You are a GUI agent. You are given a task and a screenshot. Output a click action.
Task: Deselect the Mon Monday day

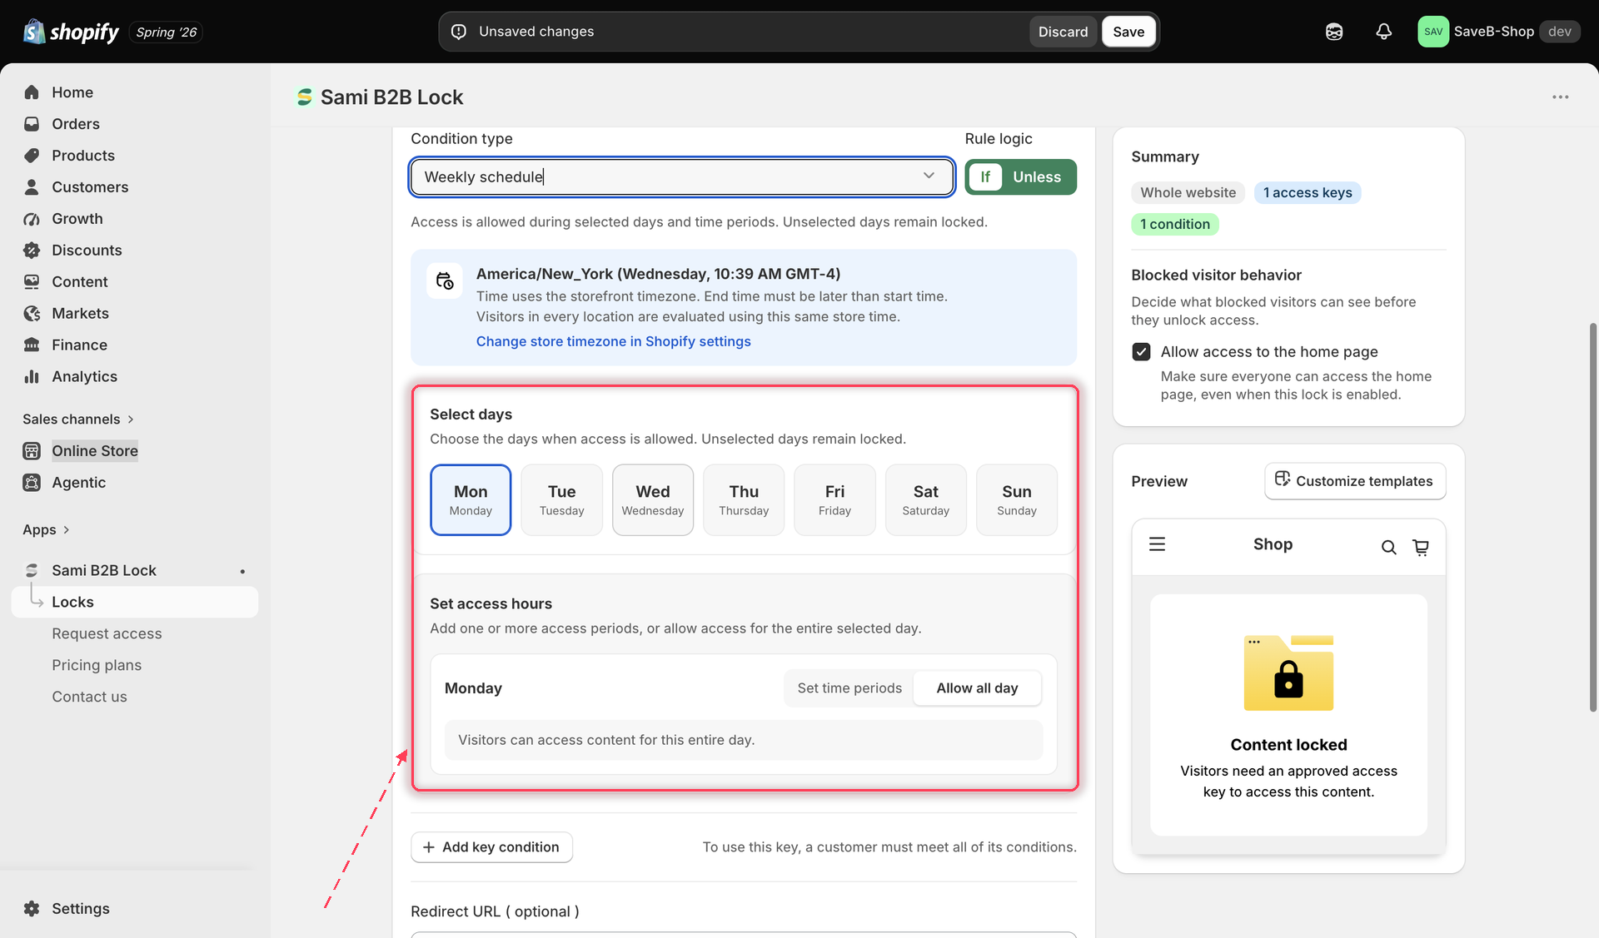(471, 499)
